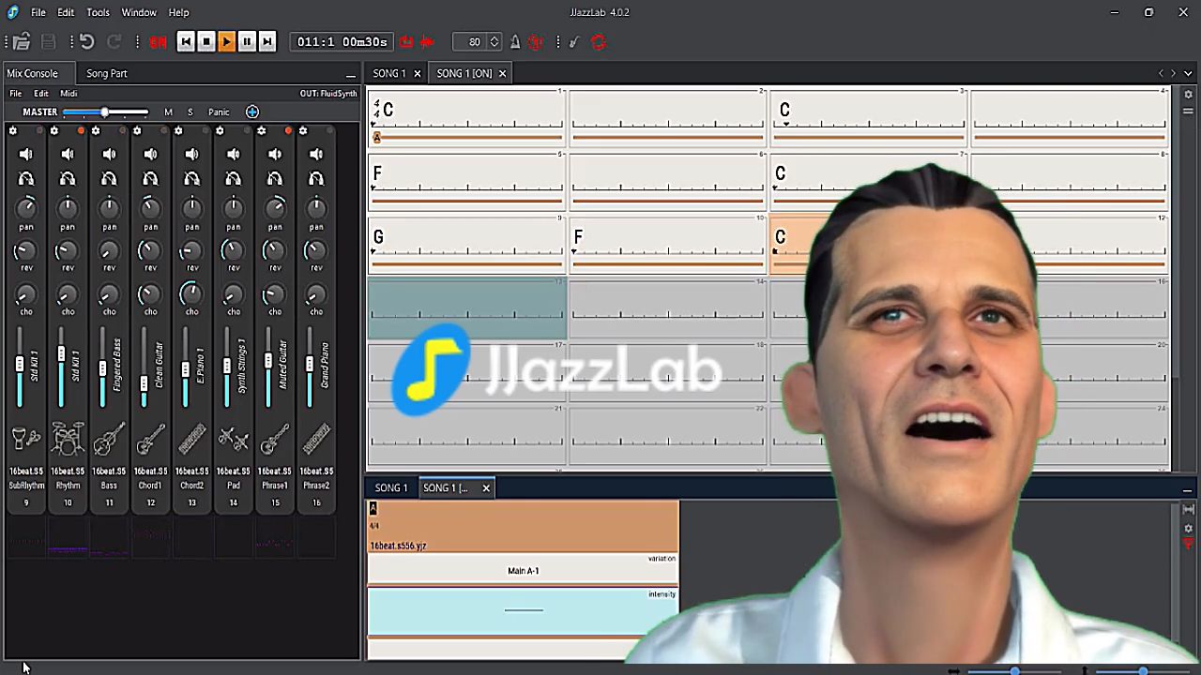The width and height of the screenshot is (1201, 675).
Task: Stop playback with the Stop button
Action: pyautogui.click(x=205, y=41)
